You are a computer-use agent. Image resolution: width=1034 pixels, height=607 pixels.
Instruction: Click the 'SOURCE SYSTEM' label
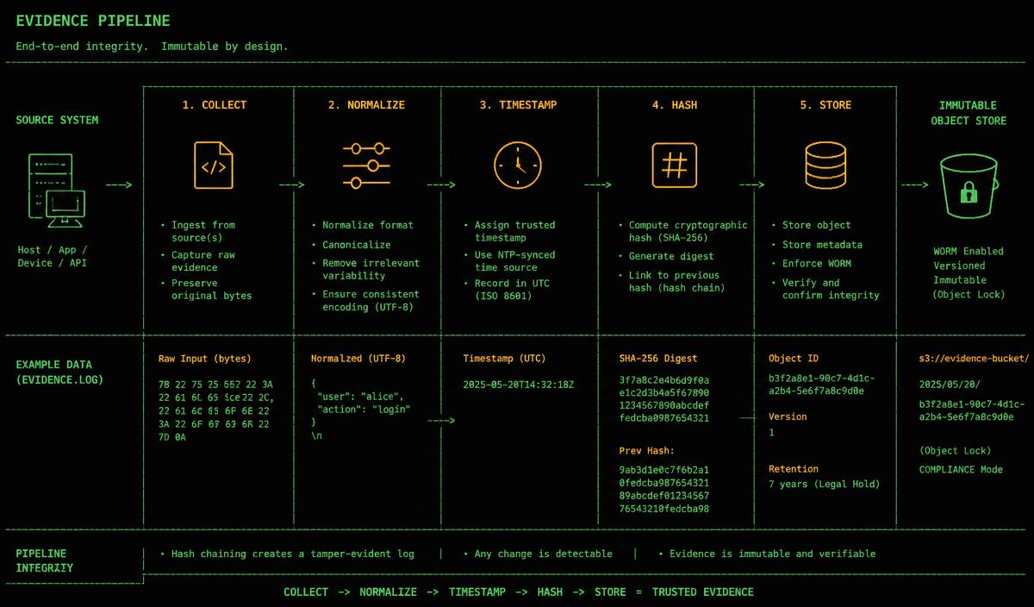pos(57,120)
